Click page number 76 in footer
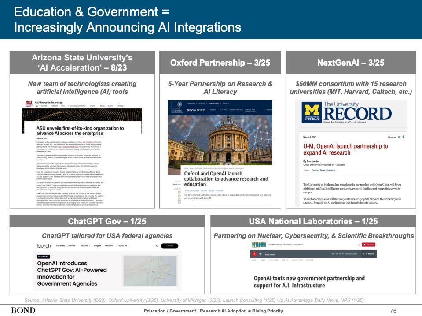Screen dimensions: 422x316 click(x=393, y=311)
